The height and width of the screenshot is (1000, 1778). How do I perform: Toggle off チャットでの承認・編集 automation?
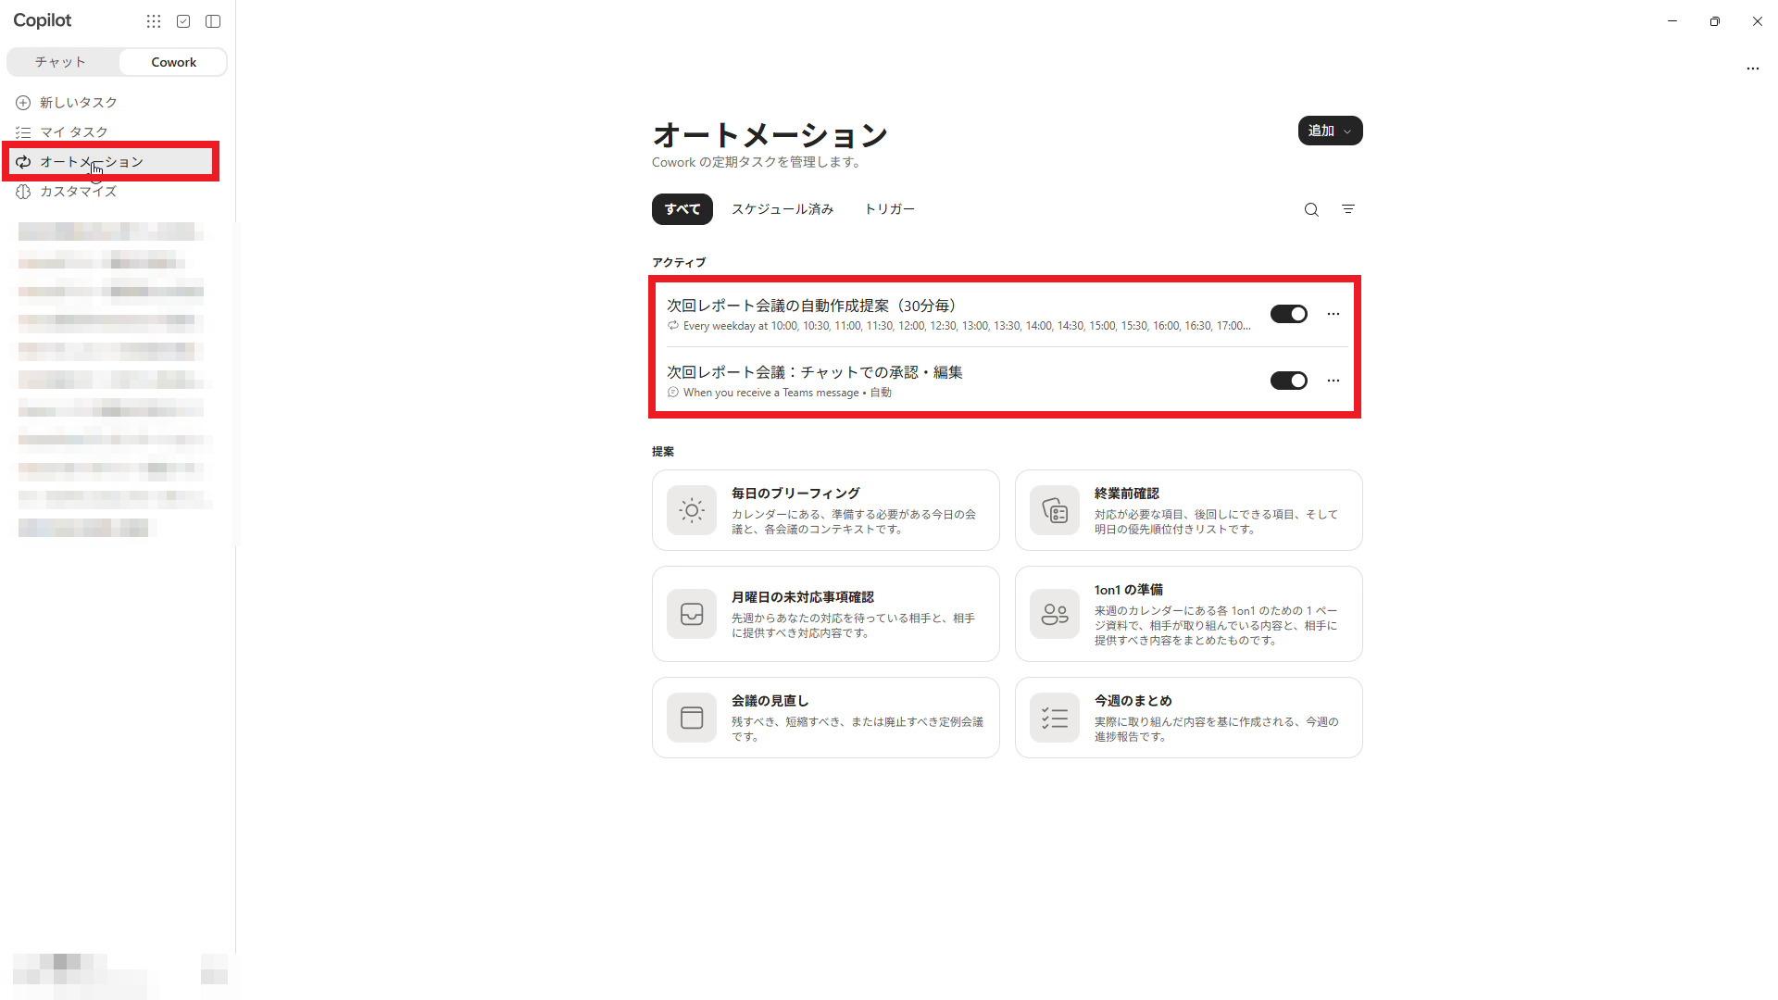(1288, 381)
